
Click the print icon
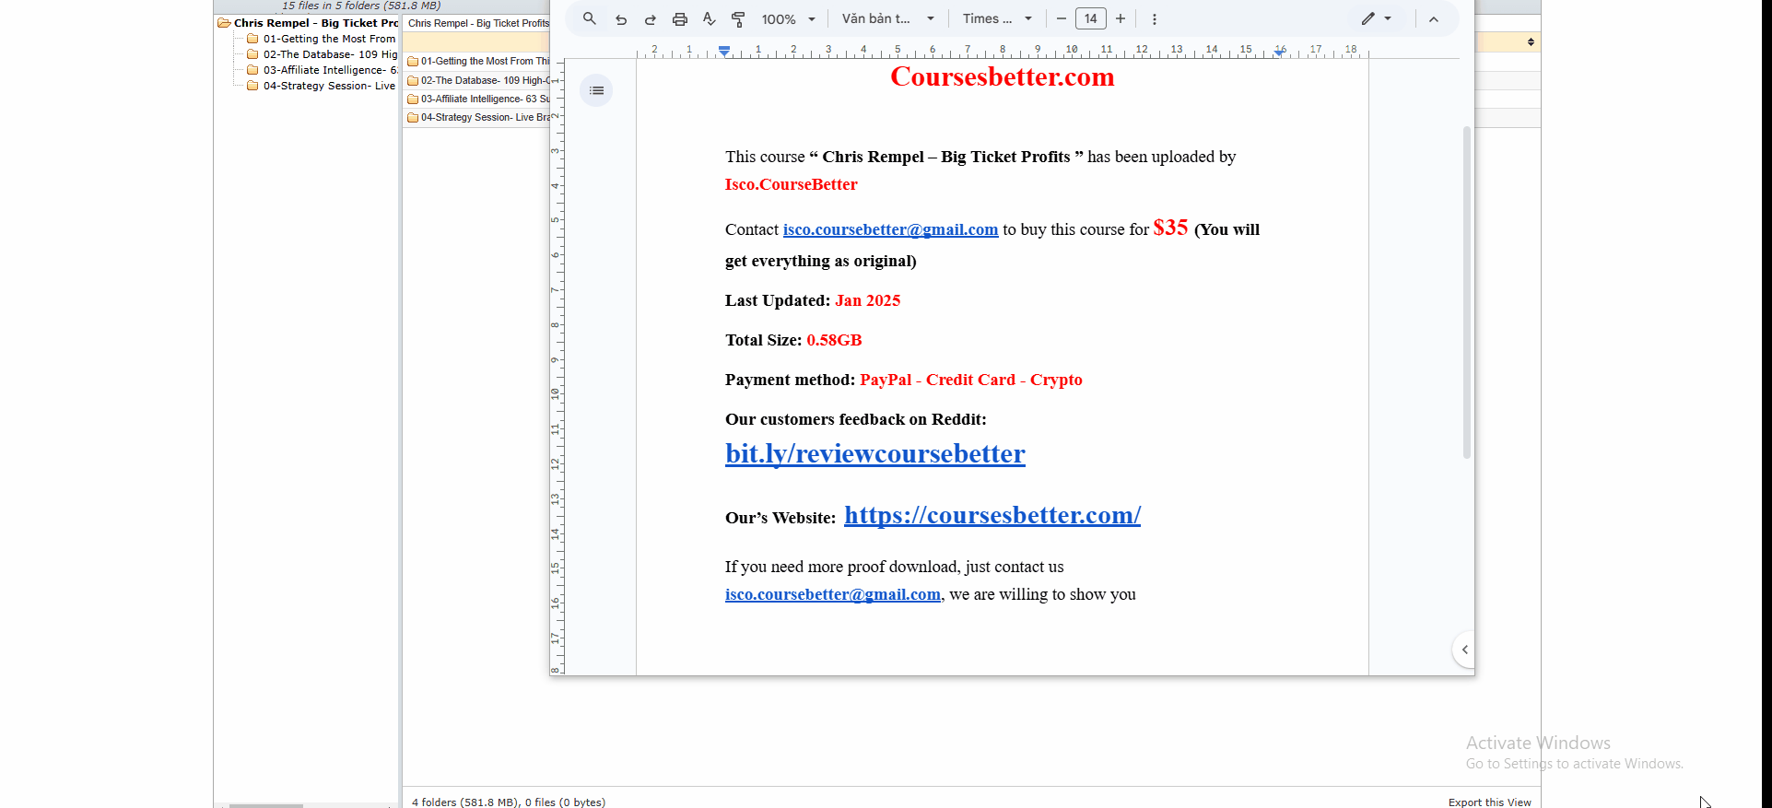click(x=680, y=18)
